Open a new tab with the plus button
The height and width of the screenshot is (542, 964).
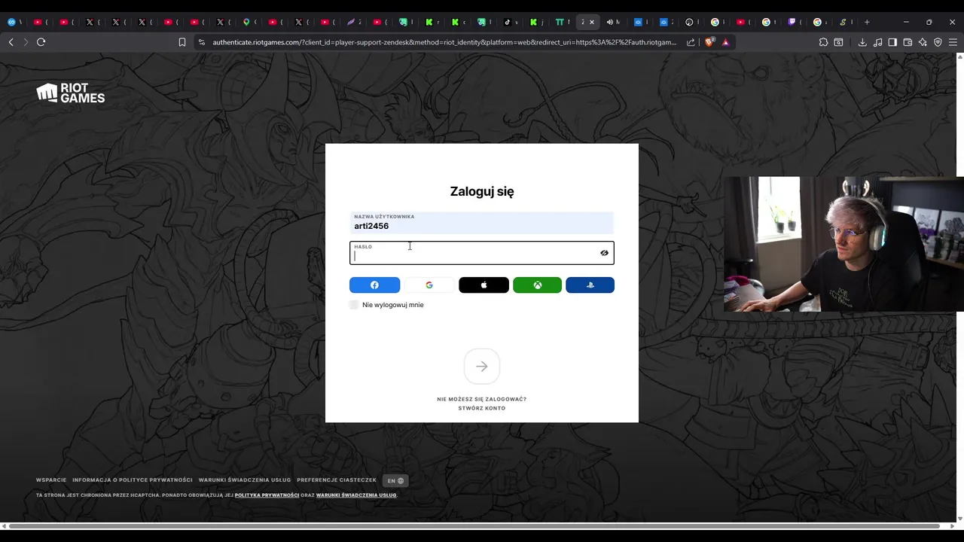[x=867, y=22]
